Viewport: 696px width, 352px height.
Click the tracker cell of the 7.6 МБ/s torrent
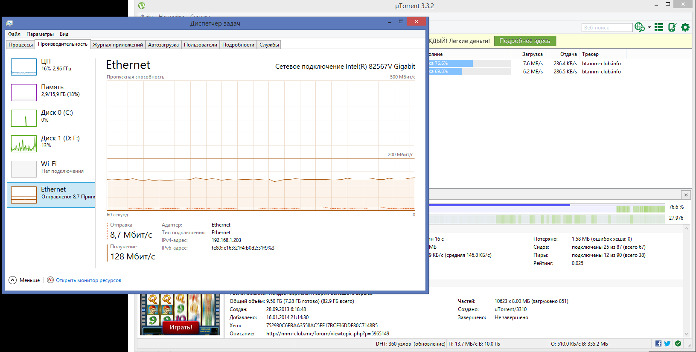coord(601,64)
